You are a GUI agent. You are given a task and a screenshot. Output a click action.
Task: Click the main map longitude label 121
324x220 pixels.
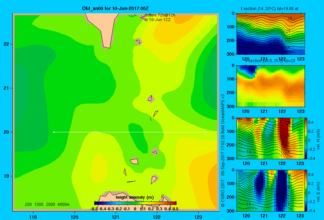pos(116,217)
